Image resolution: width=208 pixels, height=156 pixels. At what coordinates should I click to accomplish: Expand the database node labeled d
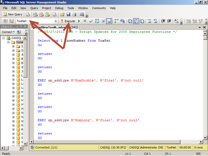[13, 67]
